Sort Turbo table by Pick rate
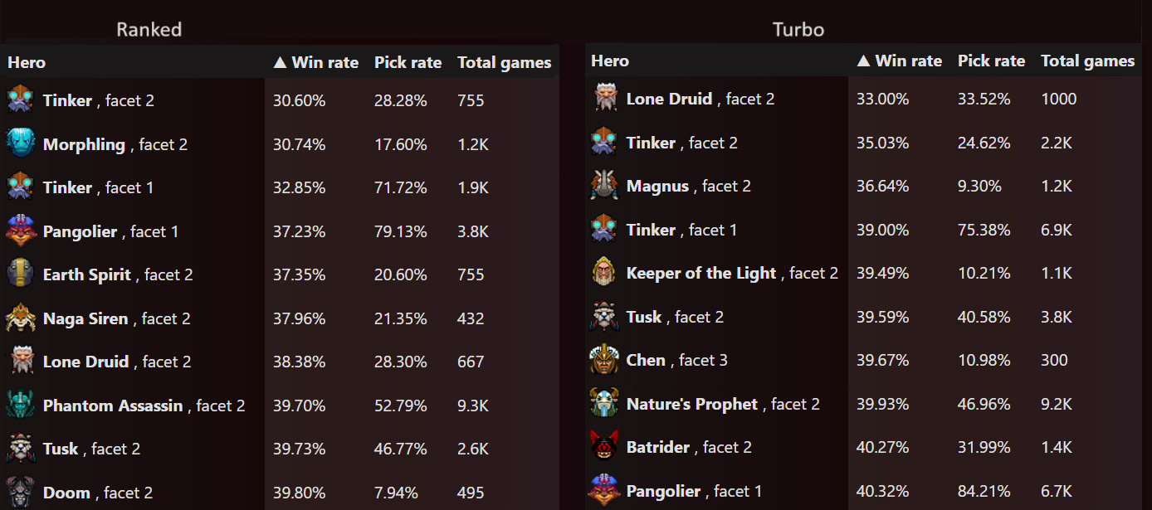Viewport: 1152px width, 510px height. pyautogui.click(x=991, y=60)
